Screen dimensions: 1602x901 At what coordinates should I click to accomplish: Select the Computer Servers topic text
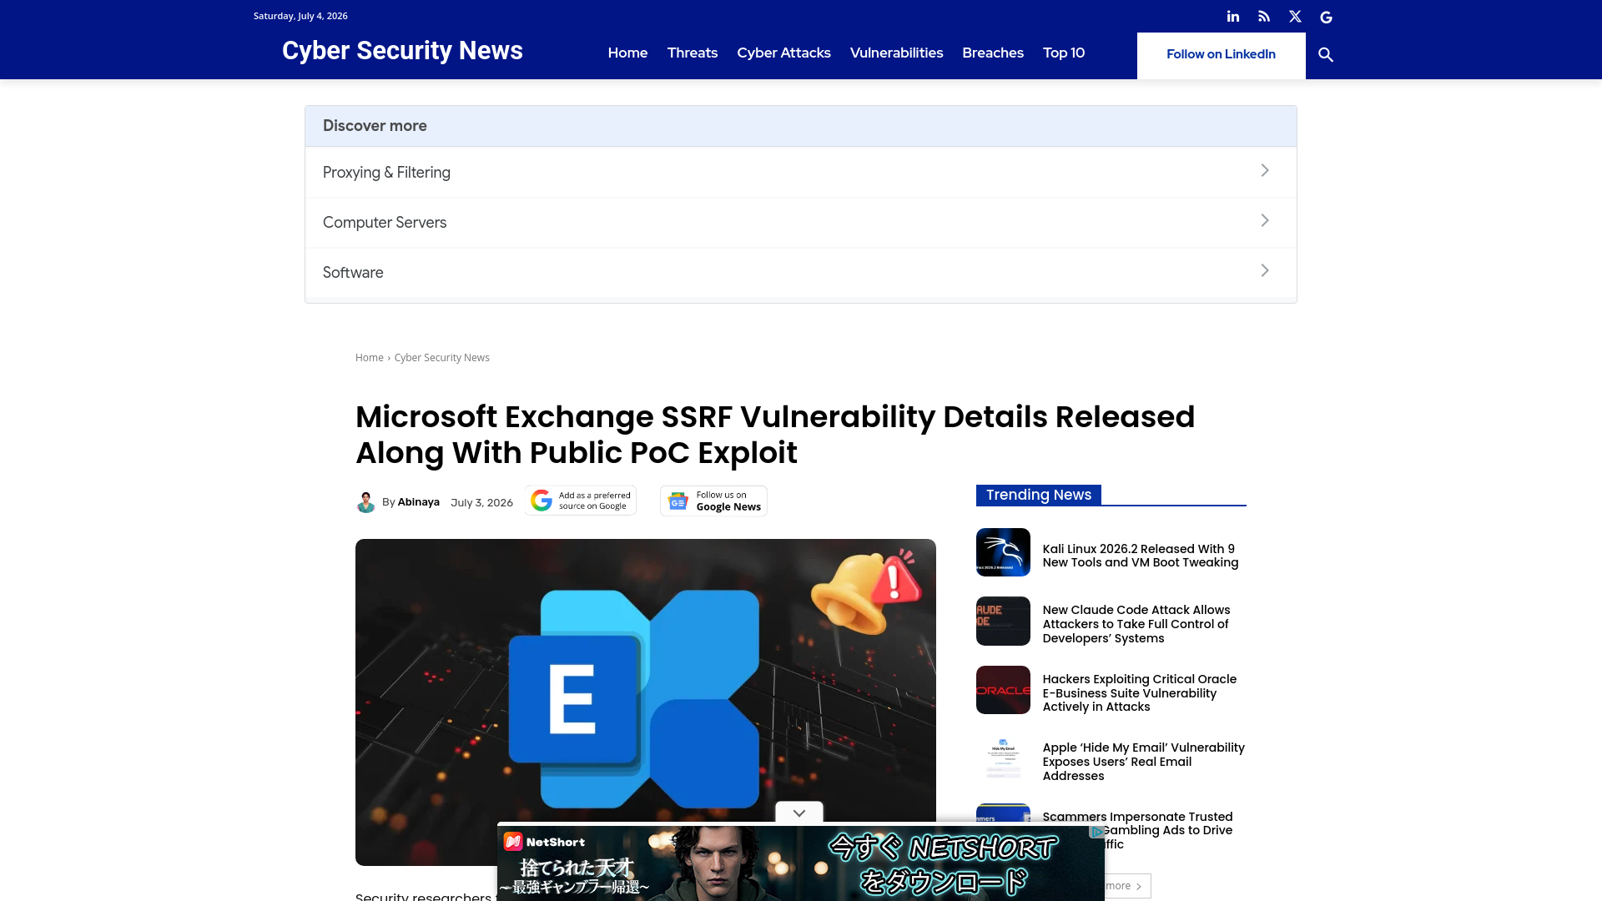pyautogui.click(x=385, y=223)
